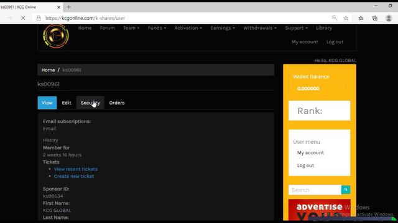Open My account in User menu

point(310,153)
